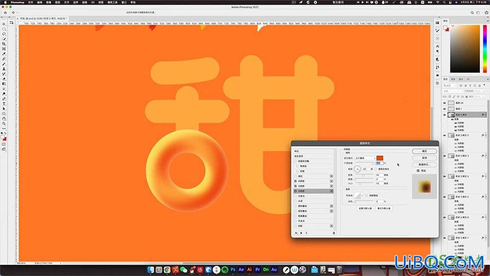The height and width of the screenshot is (276, 490).
Task: Add another Drop Shadow with plus icon
Action: pyautogui.click(x=331, y=226)
